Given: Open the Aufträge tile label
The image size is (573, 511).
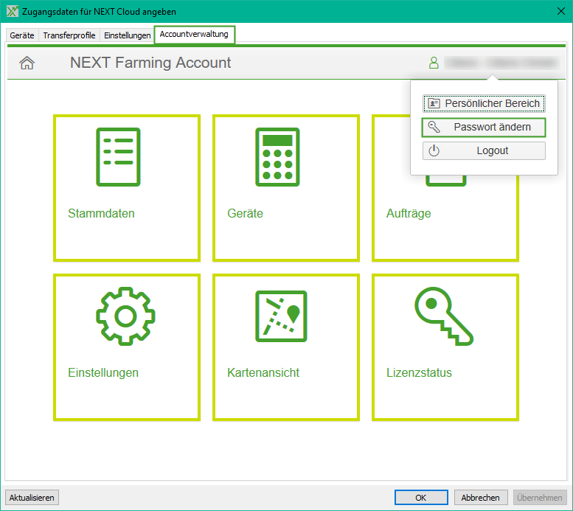Looking at the screenshot, I should 409,214.
